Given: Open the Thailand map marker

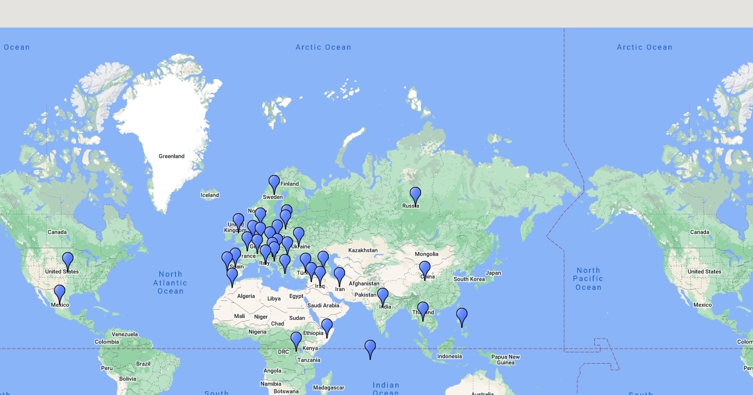Looking at the screenshot, I should point(423,310).
